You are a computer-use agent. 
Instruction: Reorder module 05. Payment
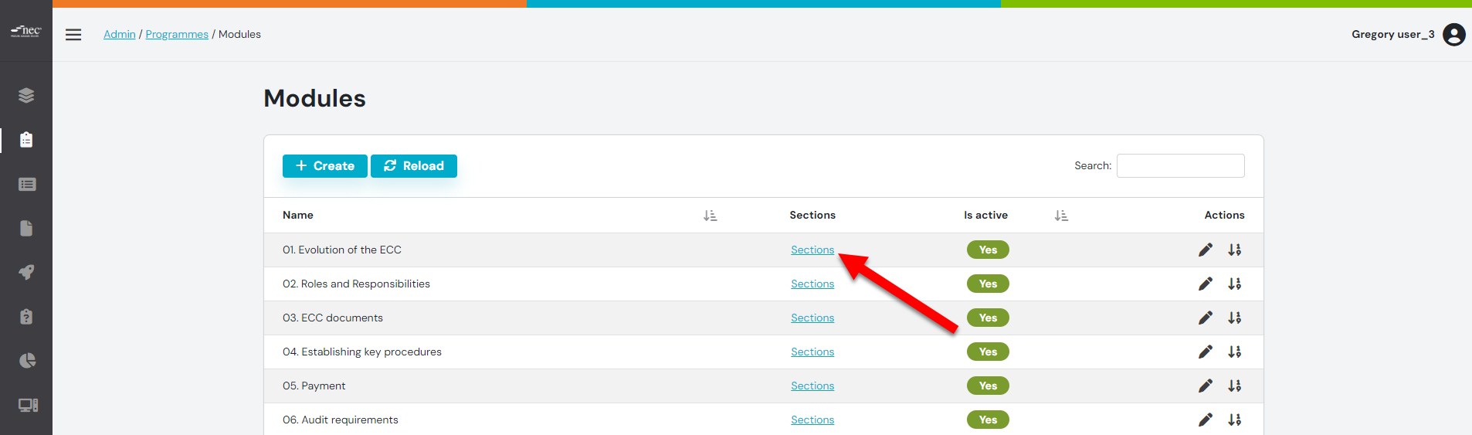(1235, 386)
